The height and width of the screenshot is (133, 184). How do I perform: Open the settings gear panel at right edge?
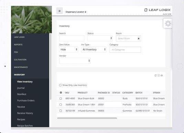pos(168,23)
